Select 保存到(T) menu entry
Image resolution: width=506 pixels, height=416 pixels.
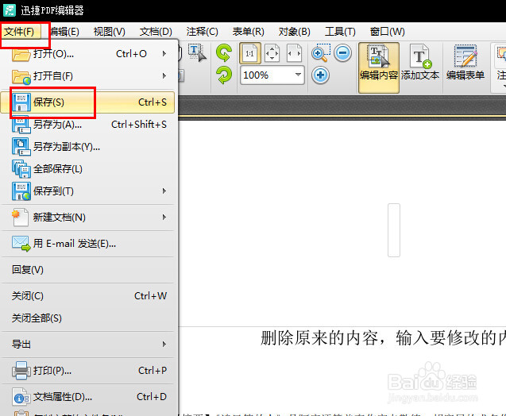[x=87, y=191]
